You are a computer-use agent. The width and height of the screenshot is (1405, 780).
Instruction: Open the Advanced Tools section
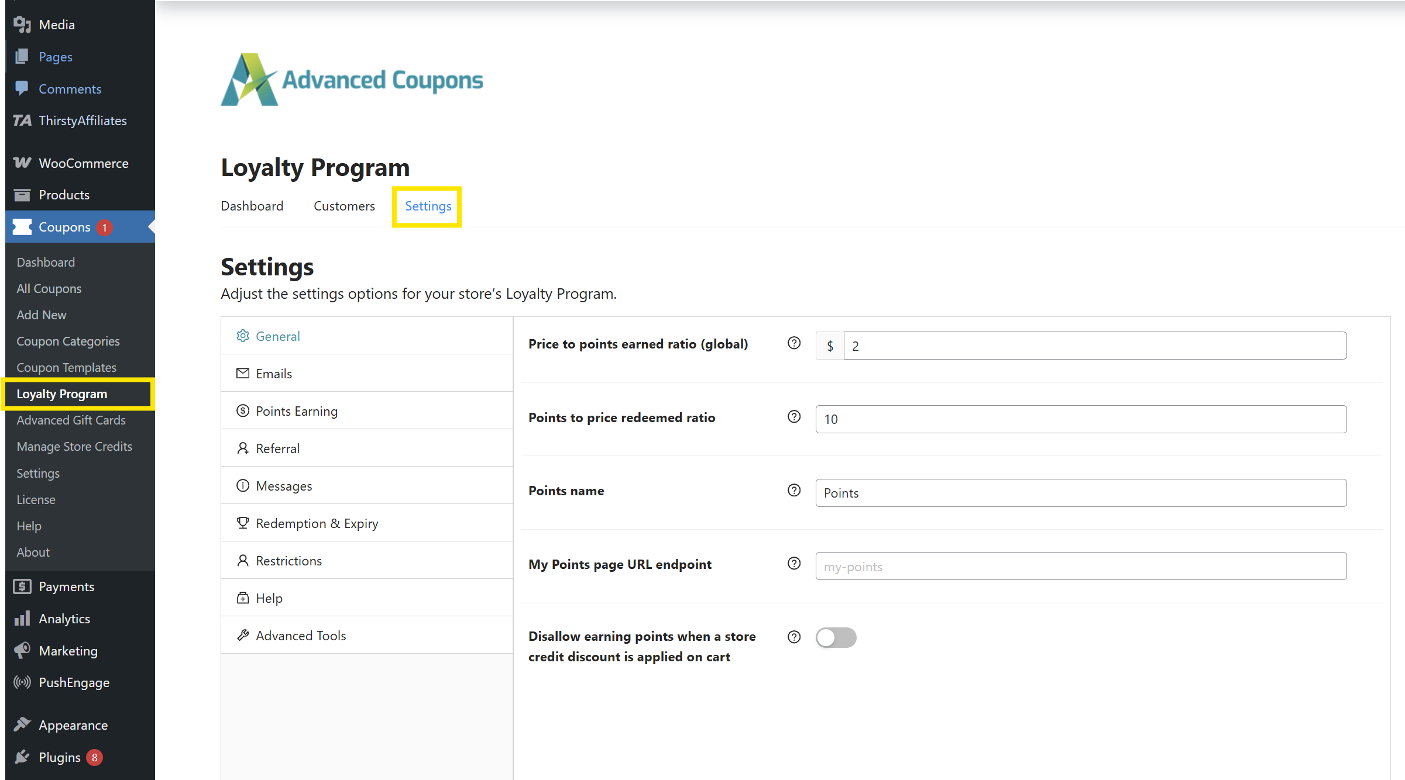tap(300, 636)
